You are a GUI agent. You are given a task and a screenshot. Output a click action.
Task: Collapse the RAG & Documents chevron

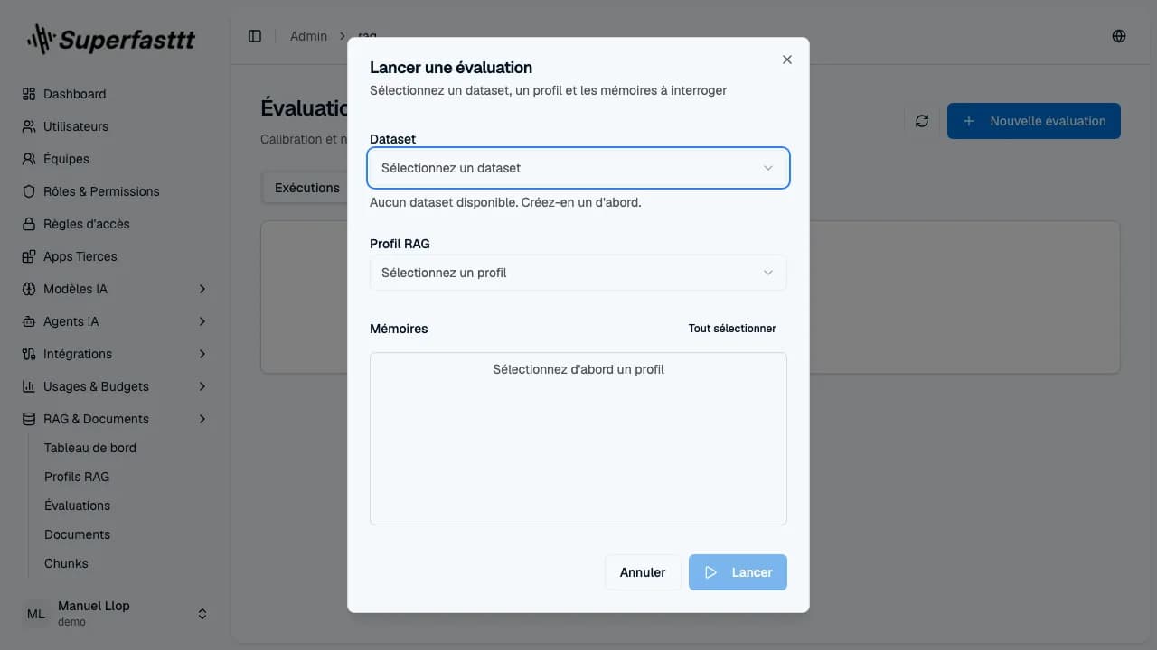[202, 419]
